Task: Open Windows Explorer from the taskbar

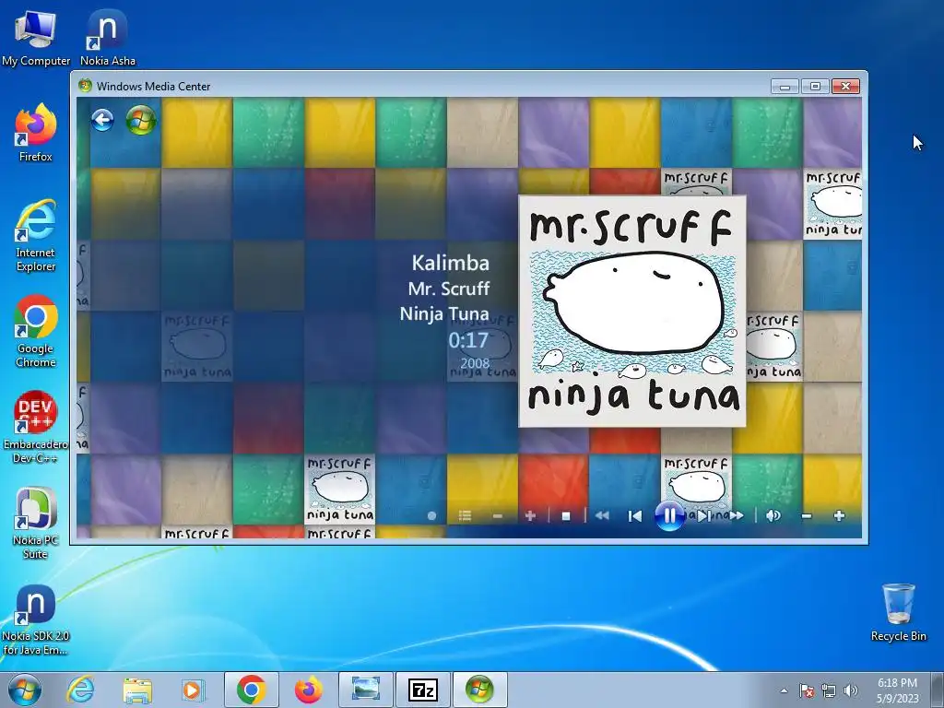Action: coord(137,690)
